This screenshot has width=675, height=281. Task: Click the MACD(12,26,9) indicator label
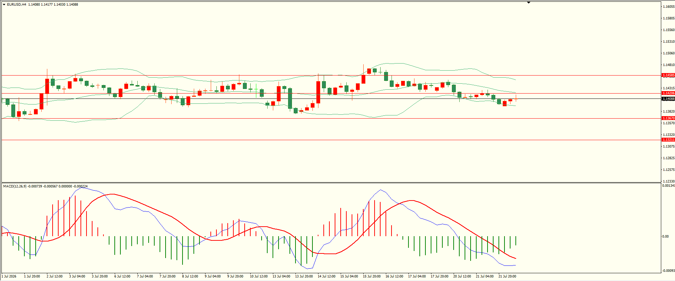14,186
